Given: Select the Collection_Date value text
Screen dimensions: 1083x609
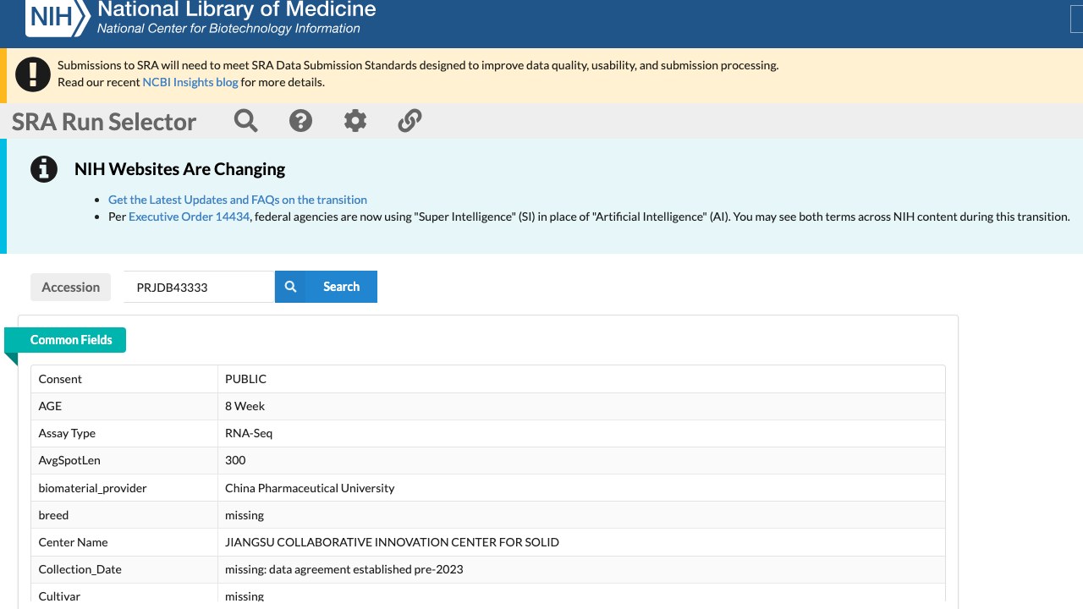Looking at the screenshot, I should [x=344, y=569].
